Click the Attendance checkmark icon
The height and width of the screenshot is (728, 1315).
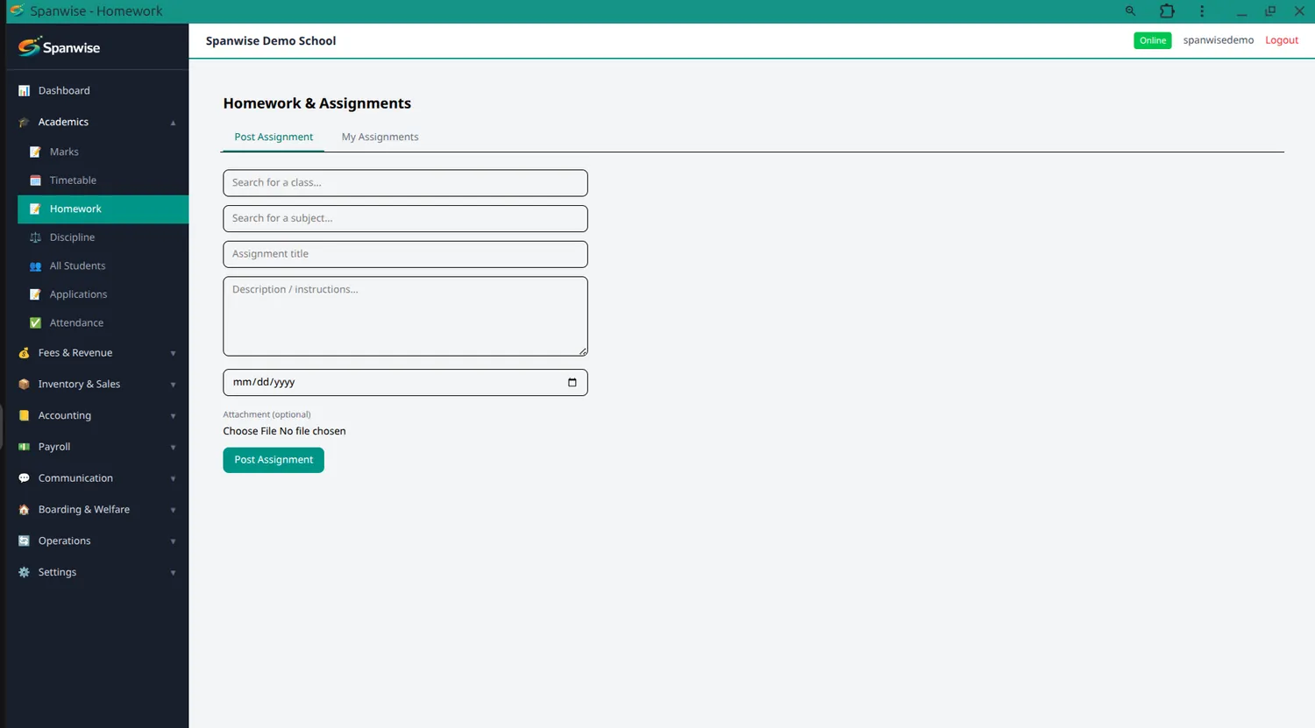pyautogui.click(x=35, y=323)
